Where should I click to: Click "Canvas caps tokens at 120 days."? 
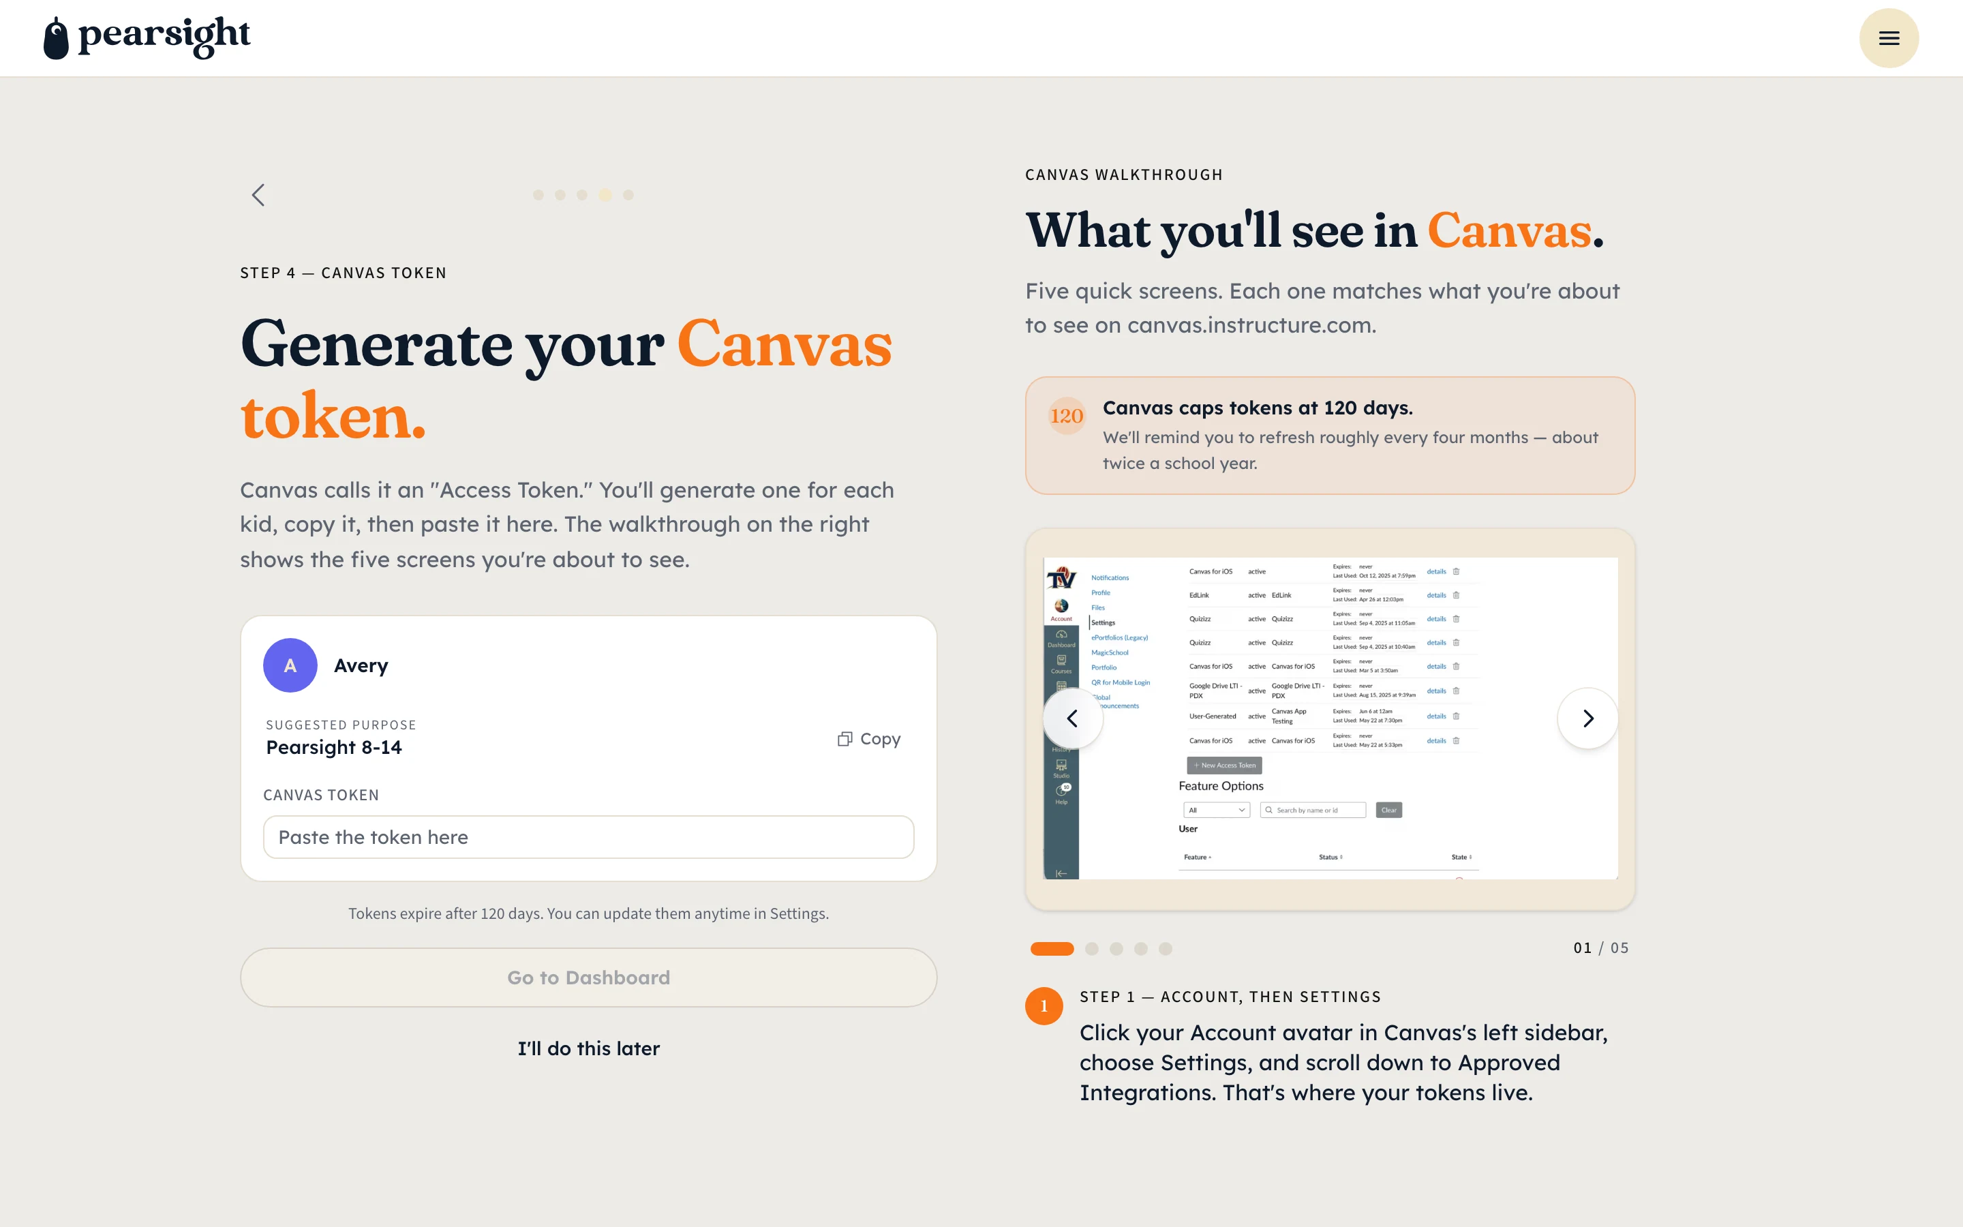coord(1258,408)
